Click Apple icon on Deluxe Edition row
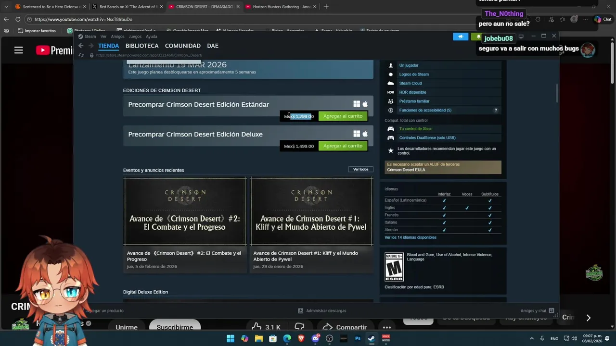The height and width of the screenshot is (346, 616). point(365,134)
